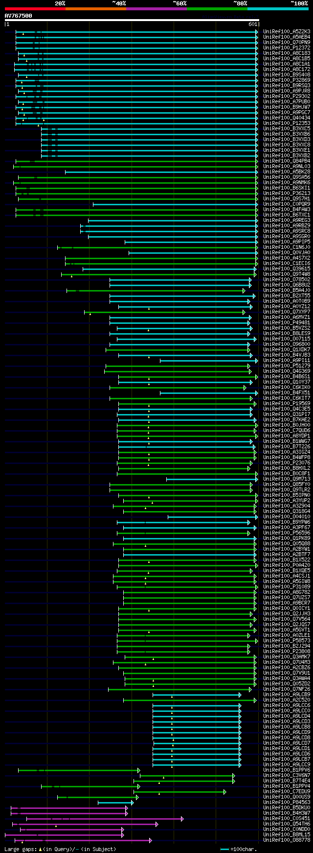Click the Large gaps legend text
Viewport: 313px width, 853px height.
pos(60,849)
